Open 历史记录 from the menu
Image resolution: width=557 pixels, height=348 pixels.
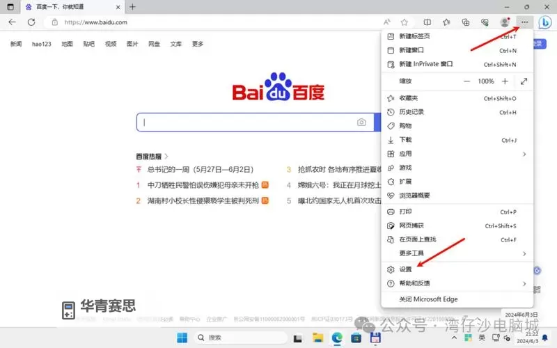pyautogui.click(x=457, y=112)
